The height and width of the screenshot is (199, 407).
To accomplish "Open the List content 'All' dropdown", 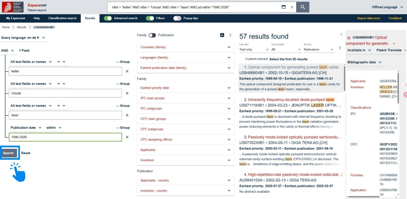I will (x=286, y=50).
